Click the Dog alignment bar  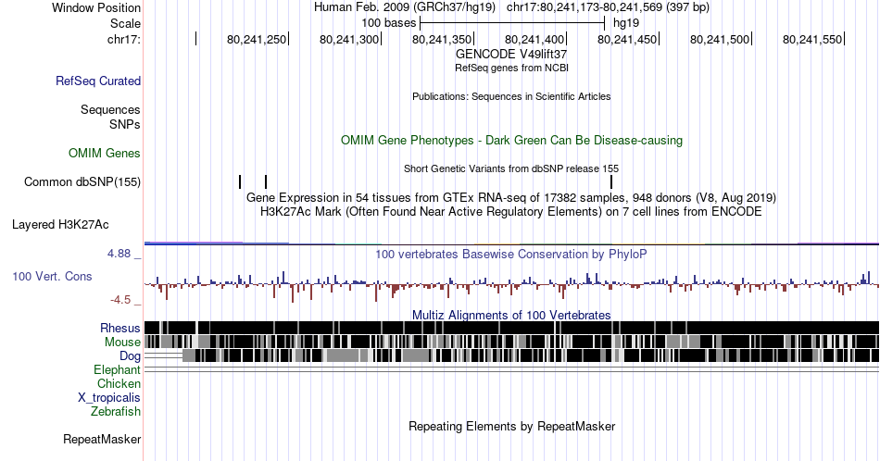coord(511,355)
